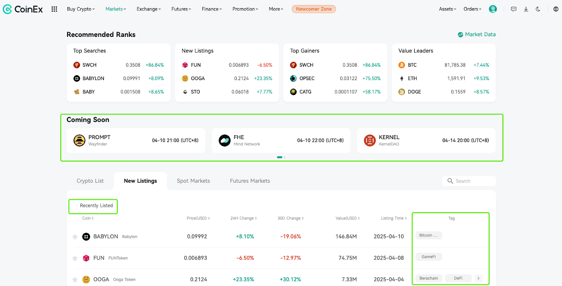The width and height of the screenshot is (562, 286).
Task: Toggle the favorite star for FUN row
Action: pos(75,258)
